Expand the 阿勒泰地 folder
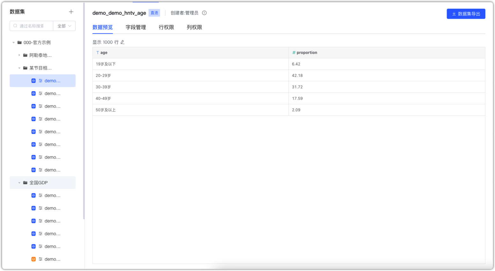The width and height of the screenshot is (495, 271). tap(19, 55)
